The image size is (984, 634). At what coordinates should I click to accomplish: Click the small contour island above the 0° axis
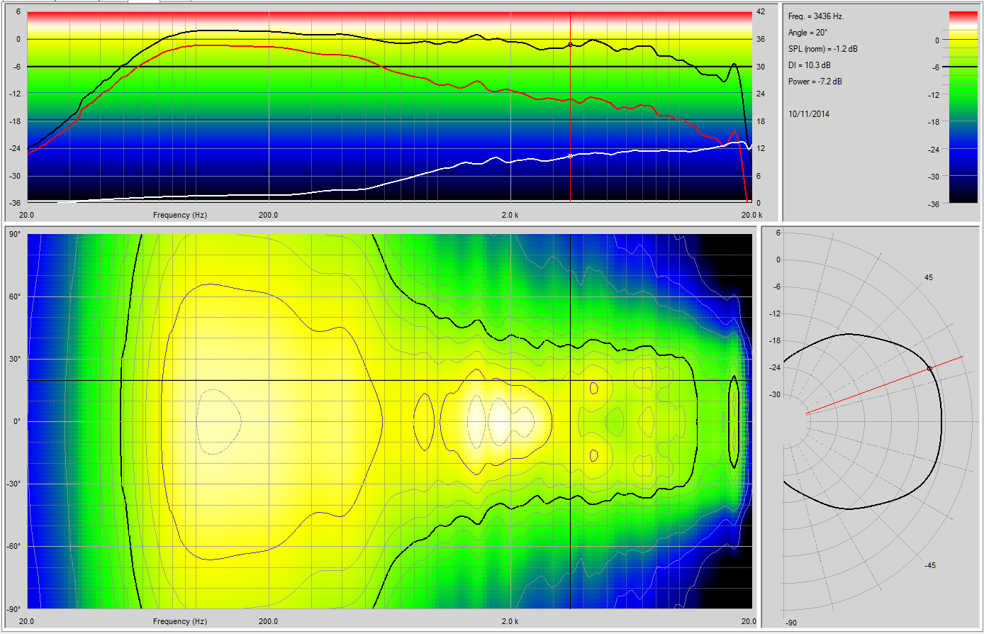click(x=593, y=388)
